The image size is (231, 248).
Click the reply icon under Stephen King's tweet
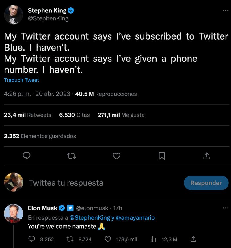pos(27,156)
